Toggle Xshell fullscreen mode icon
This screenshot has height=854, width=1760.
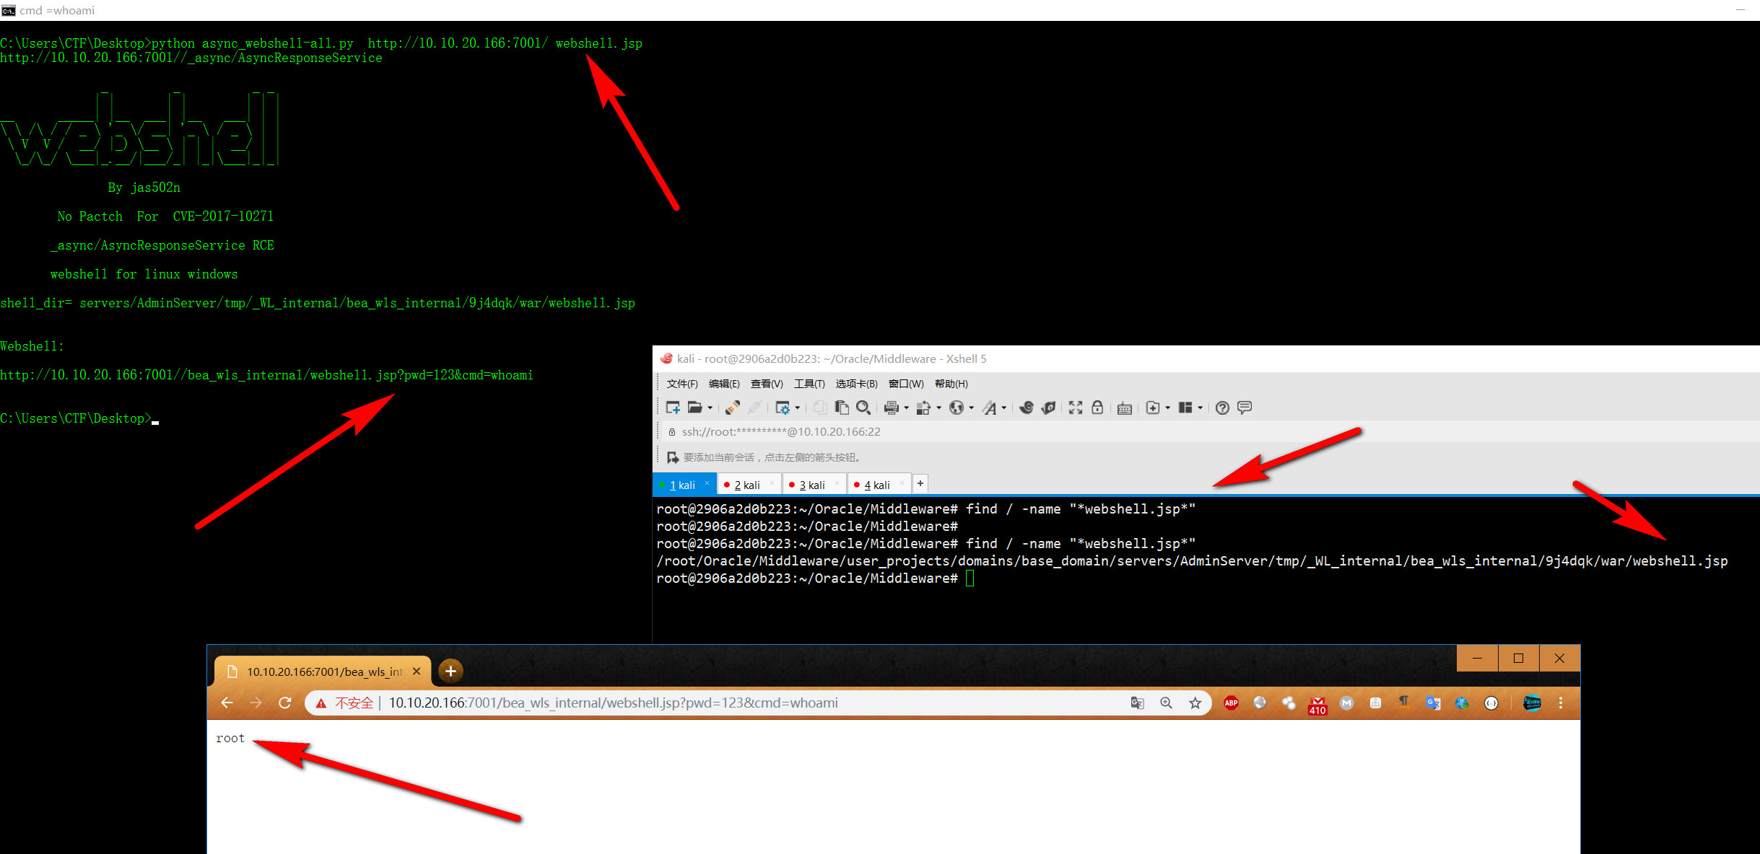click(1076, 408)
